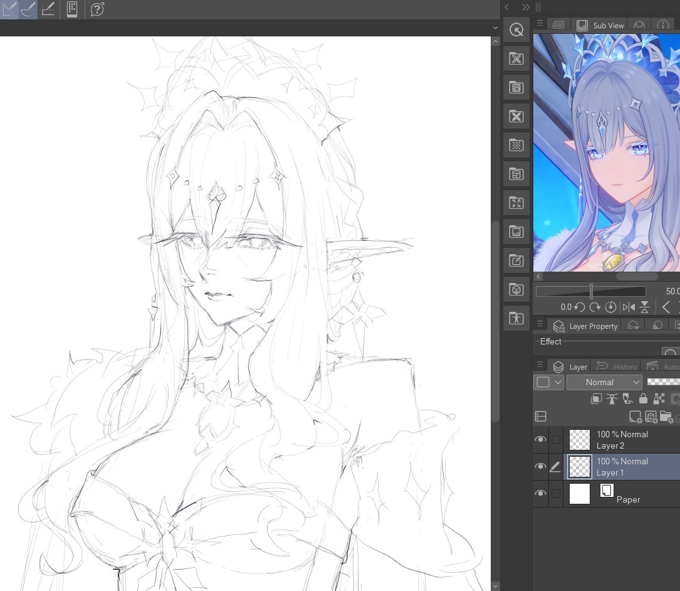This screenshot has width=680, height=591.
Task: Click the snap to special ruler icon
Action: 28,9
